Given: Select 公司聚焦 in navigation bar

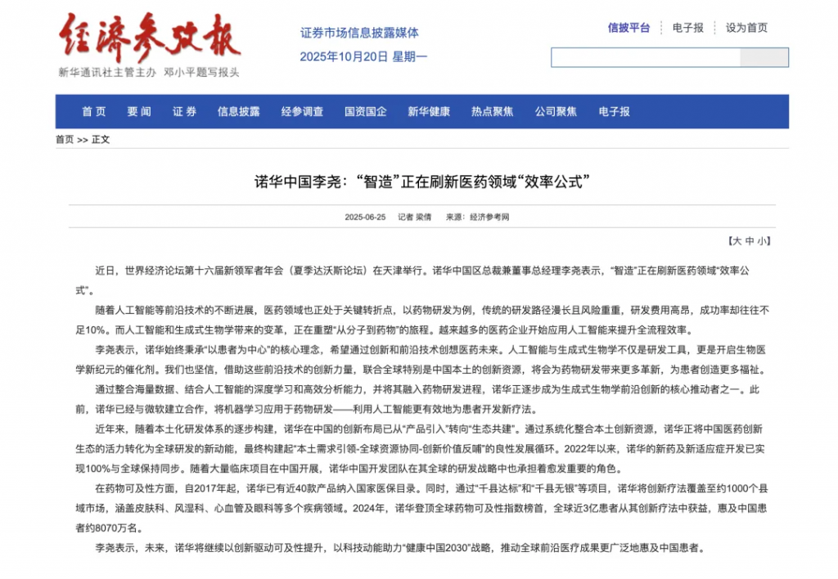Looking at the screenshot, I should pos(556,112).
